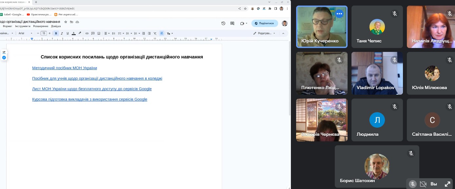Open the comments panel icon
455x189 pixels.
(232, 23)
